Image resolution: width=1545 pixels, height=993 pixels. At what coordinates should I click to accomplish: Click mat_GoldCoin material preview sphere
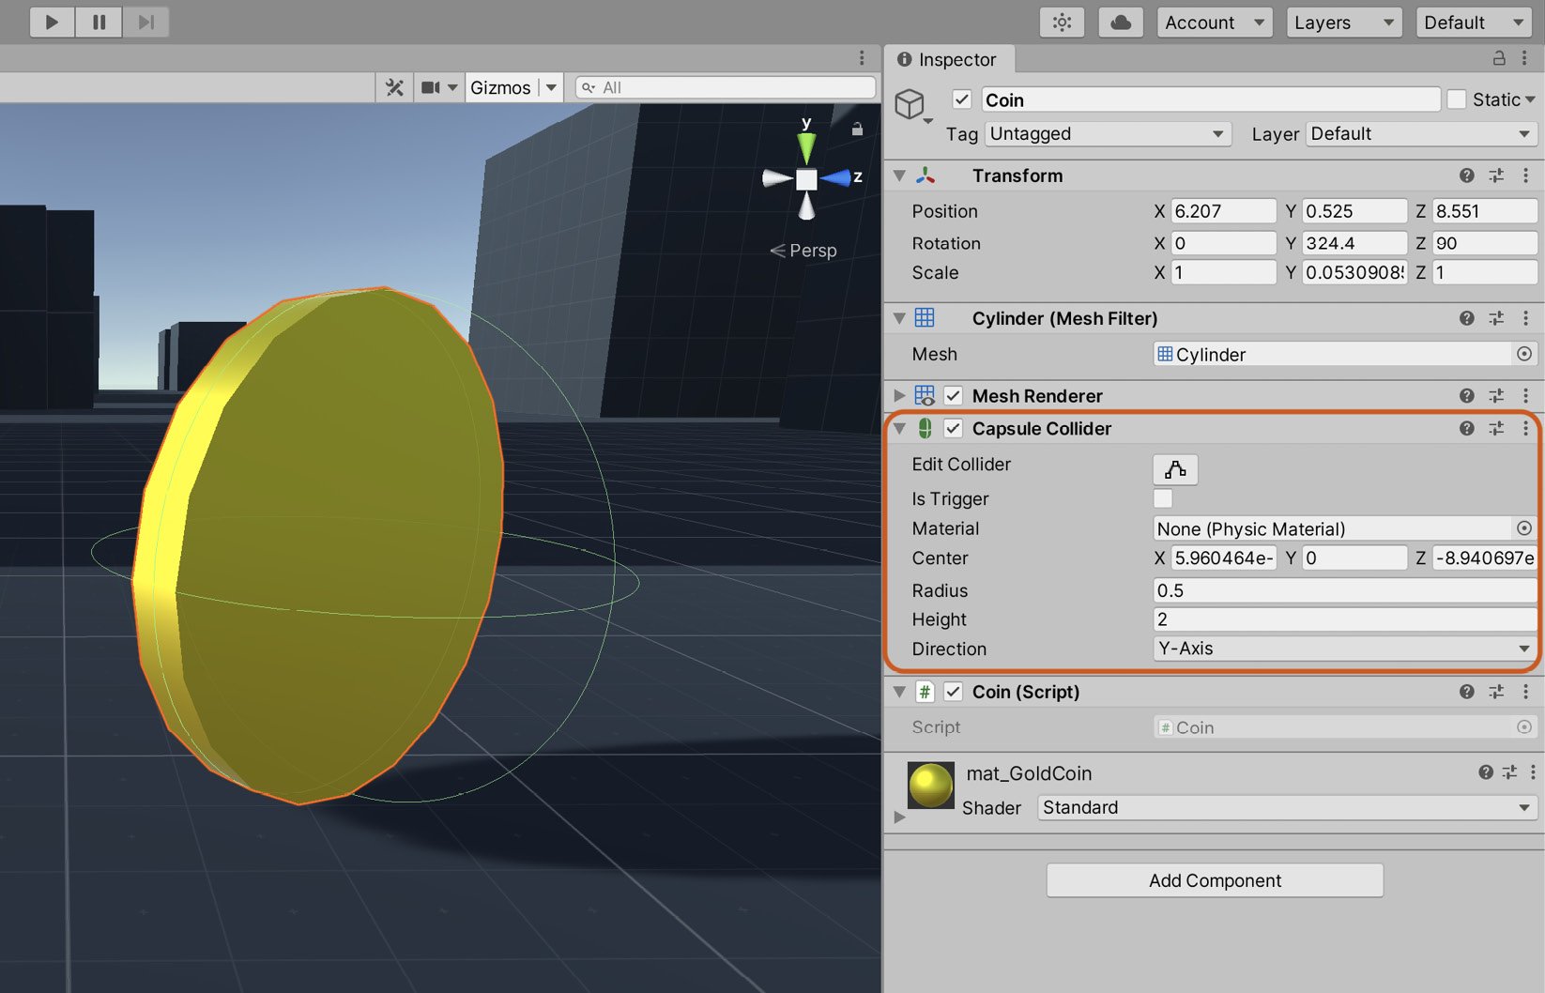tap(931, 785)
